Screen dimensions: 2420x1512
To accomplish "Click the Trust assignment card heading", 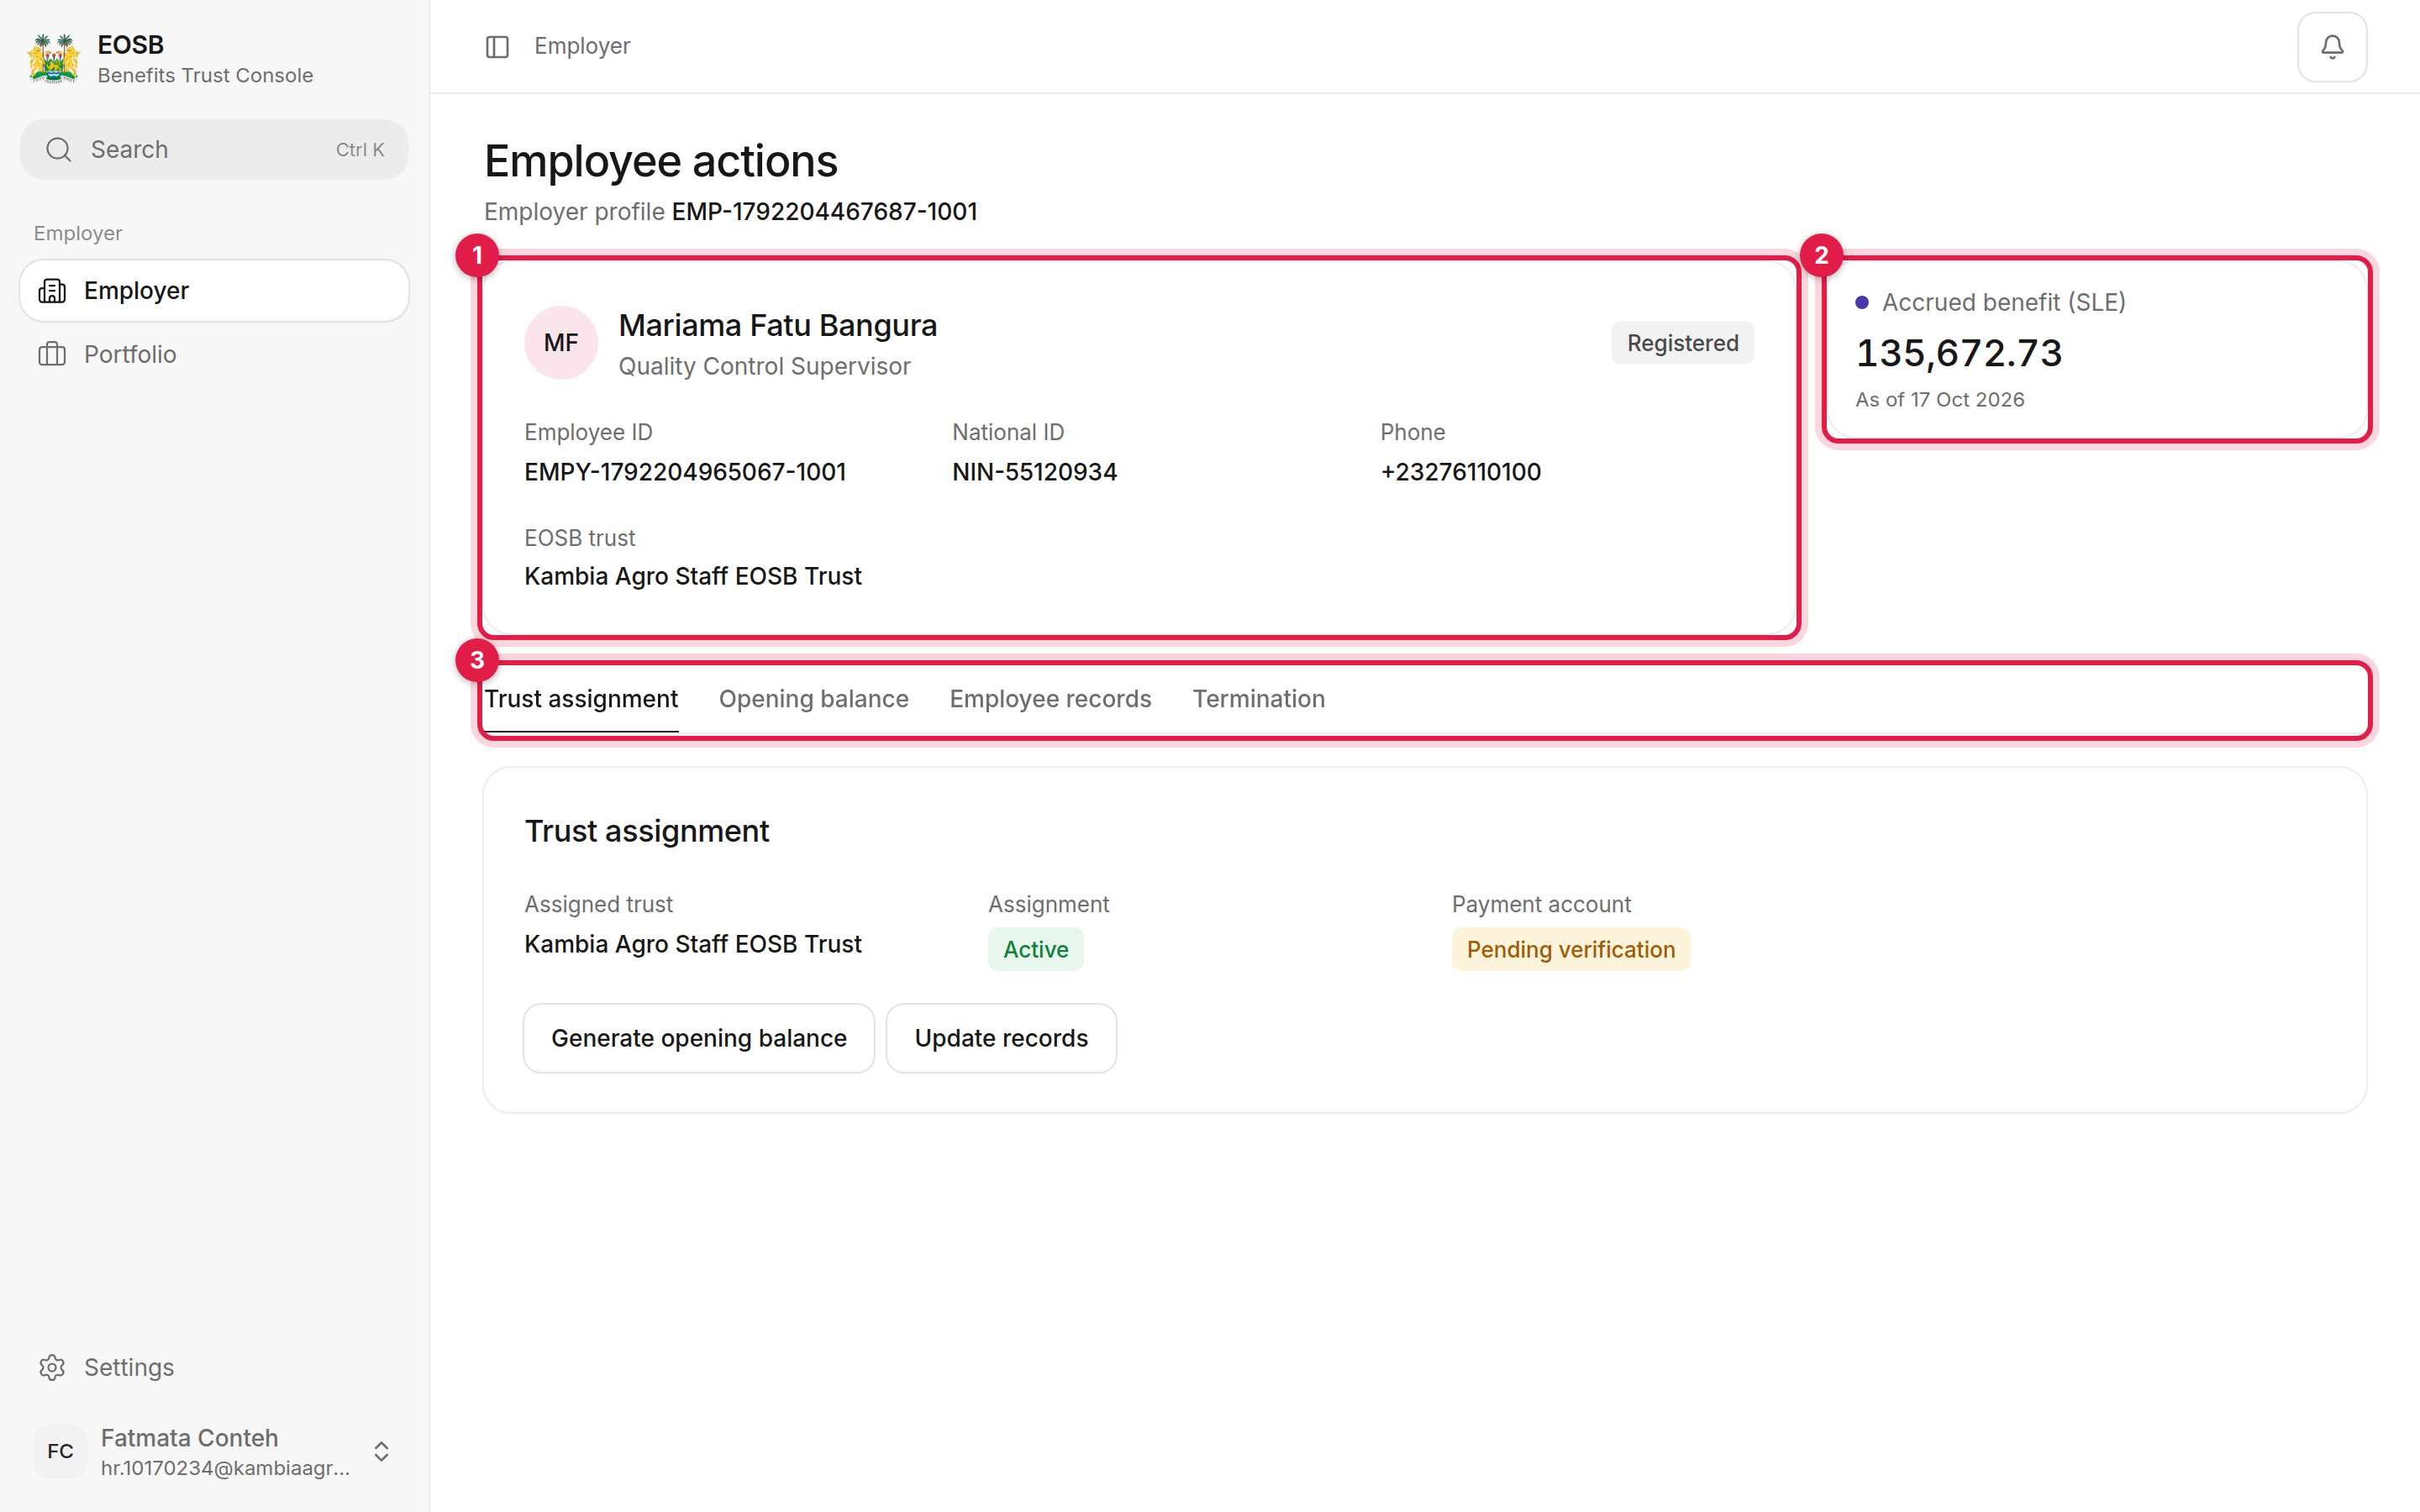I will [x=647, y=831].
